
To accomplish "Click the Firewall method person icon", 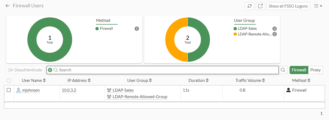I will [x=288, y=90].
